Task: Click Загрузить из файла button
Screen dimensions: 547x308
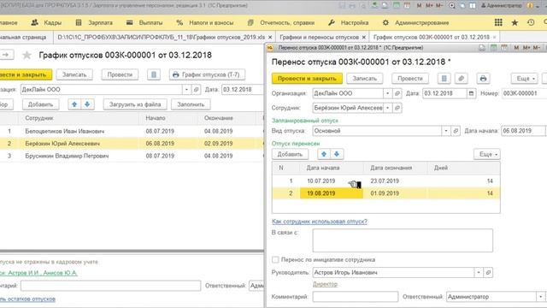Action: [x=135, y=104]
